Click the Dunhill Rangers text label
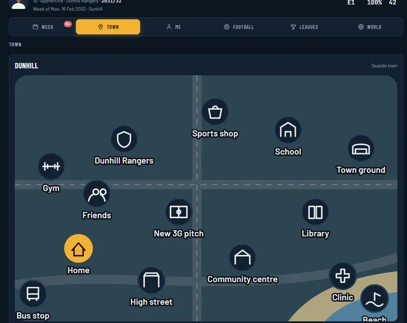 (x=124, y=161)
